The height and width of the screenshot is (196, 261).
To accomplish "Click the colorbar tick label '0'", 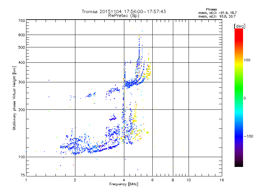I will [x=245, y=98].
